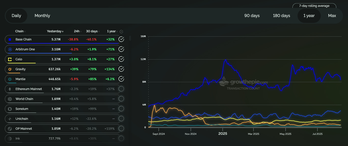Click the Sept 2024 x-axis label
The width and height of the screenshot is (348, 146).
(159, 134)
